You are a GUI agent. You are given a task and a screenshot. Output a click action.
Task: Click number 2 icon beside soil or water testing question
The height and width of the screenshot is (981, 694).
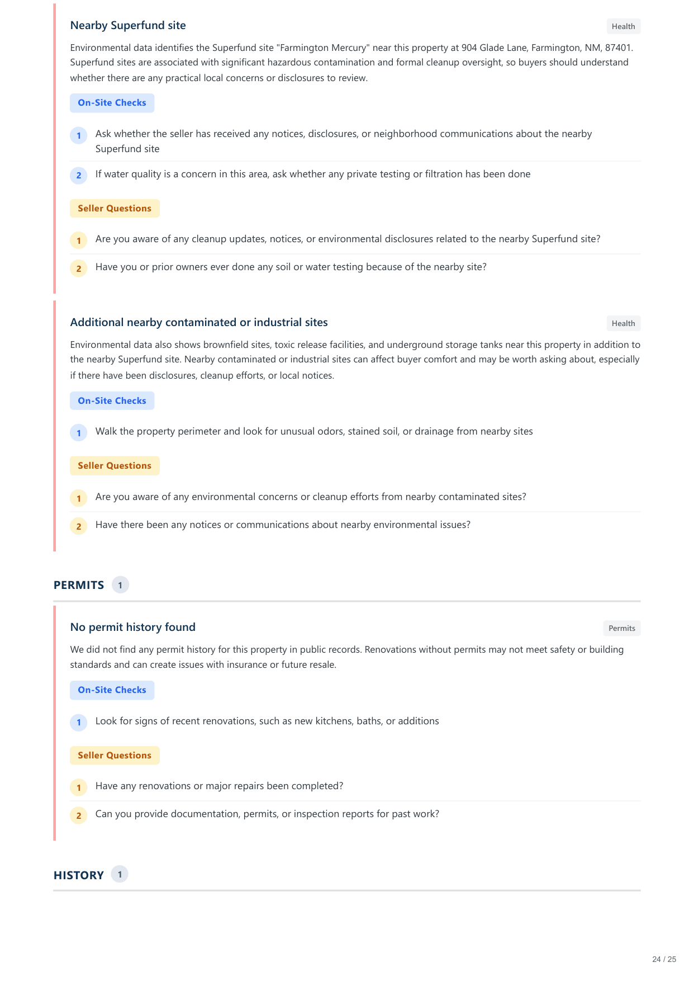[x=79, y=268]
